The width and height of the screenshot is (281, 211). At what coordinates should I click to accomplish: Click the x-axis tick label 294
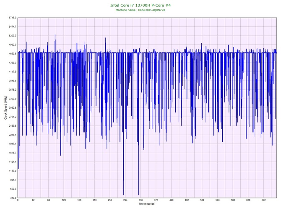pos(125,200)
